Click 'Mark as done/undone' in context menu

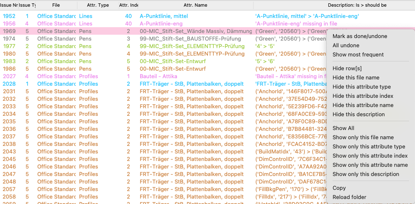coord(360,36)
